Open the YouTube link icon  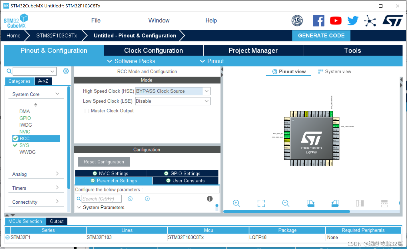[336, 21]
